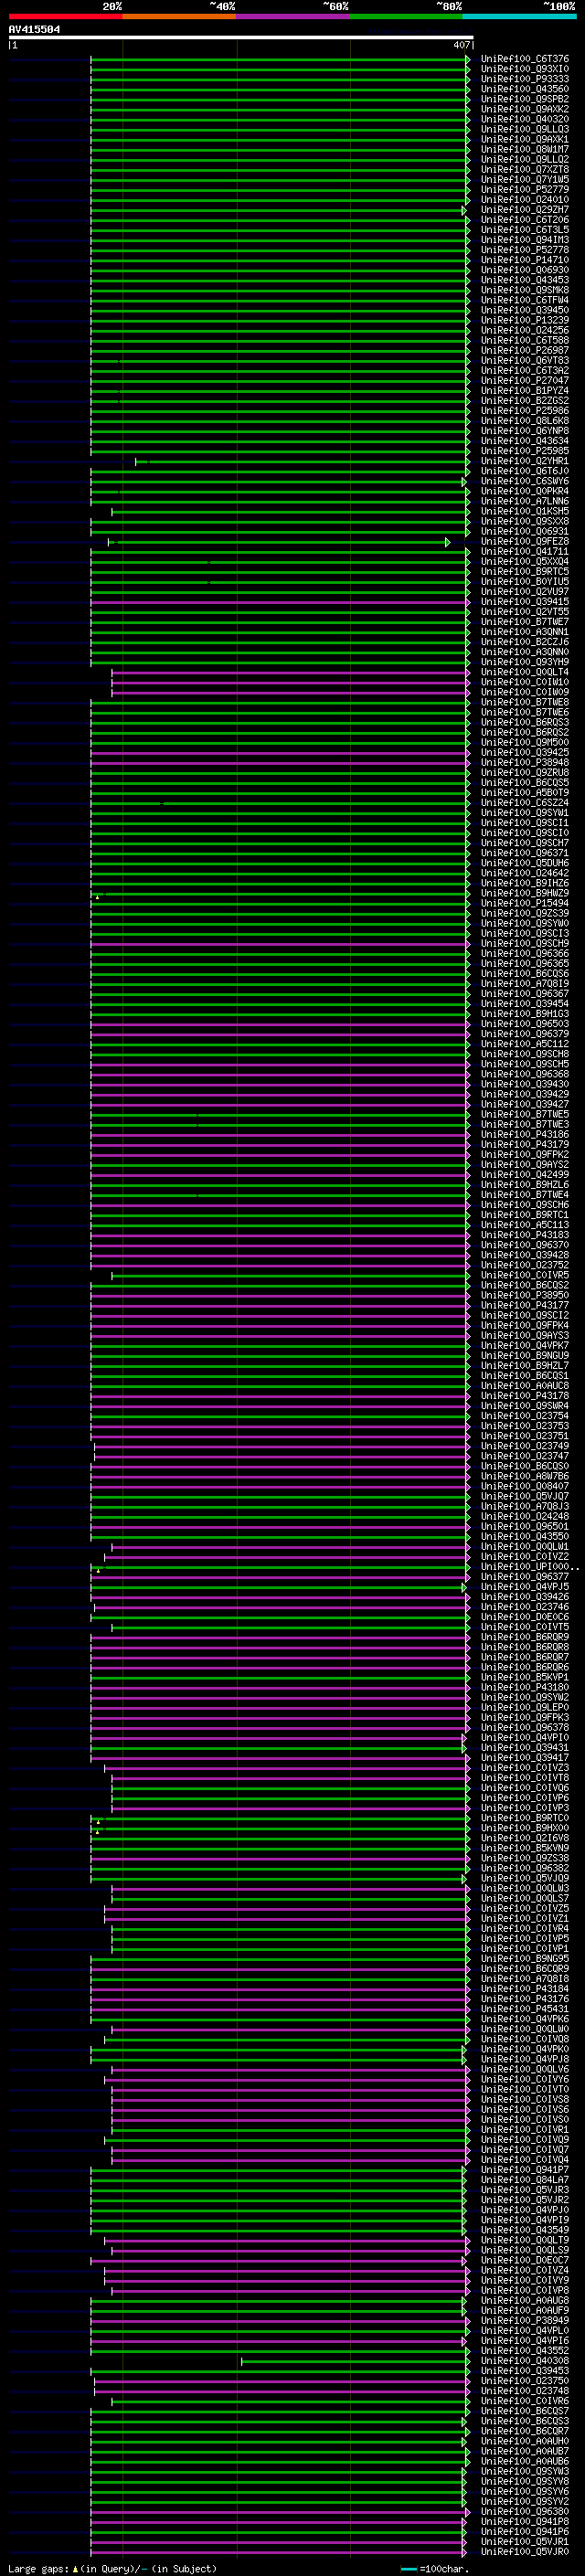The image size is (585, 2576).
Task: Click the purple alignment bar for UniRef100_P43183
Action: [x=279, y=1235]
